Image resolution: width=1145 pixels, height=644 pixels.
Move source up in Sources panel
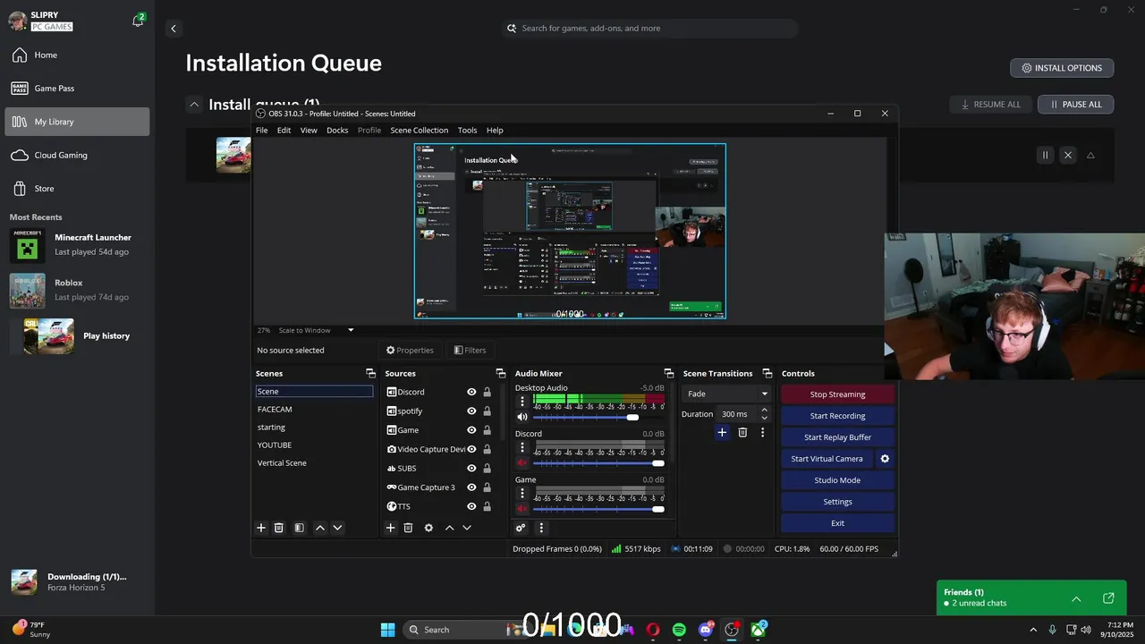(449, 528)
